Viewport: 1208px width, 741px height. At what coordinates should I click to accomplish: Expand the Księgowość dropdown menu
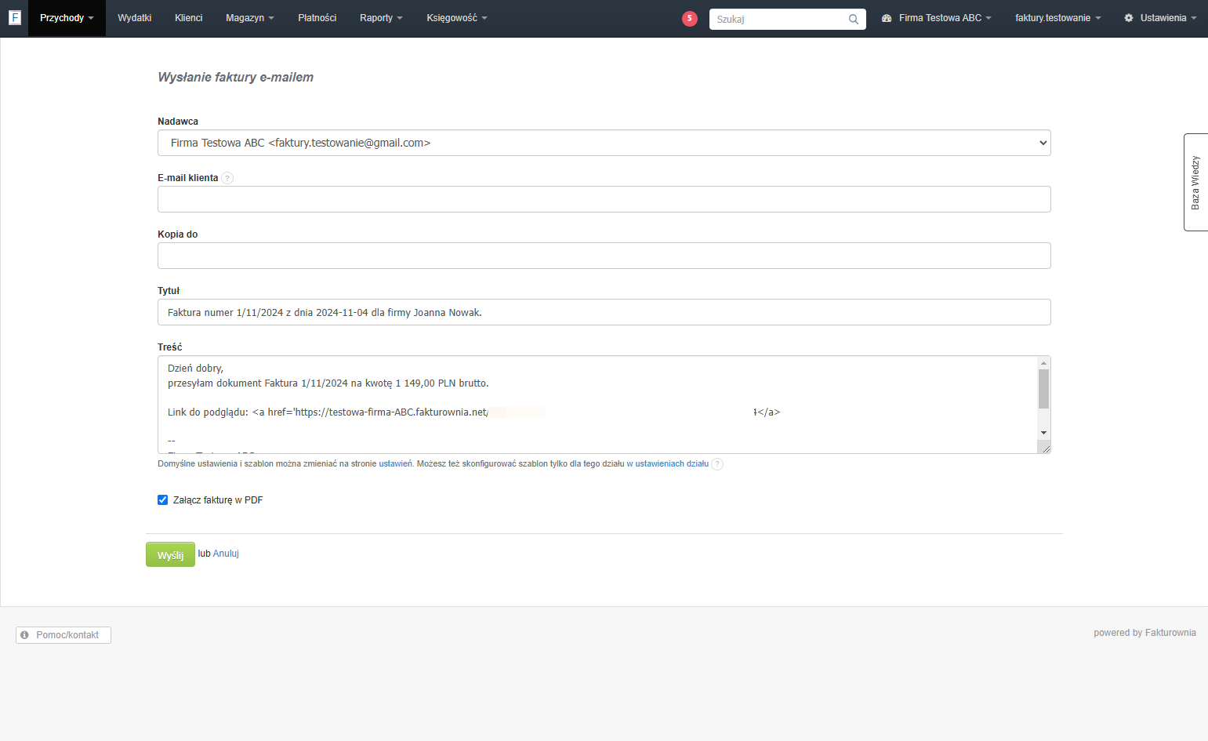(457, 18)
